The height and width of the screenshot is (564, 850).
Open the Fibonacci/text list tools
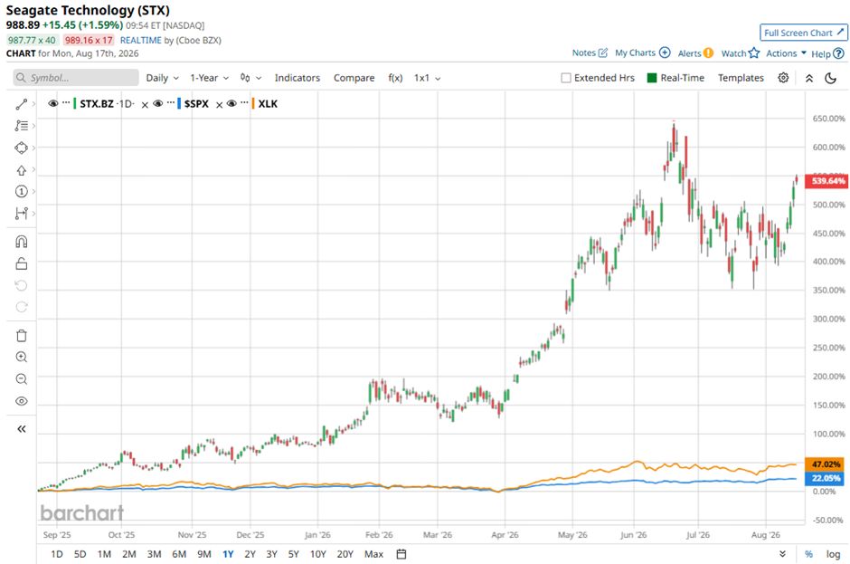pos(21,126)
